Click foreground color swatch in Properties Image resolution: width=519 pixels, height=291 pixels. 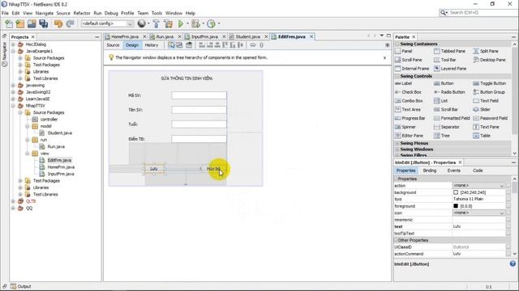tap(456, 206)
